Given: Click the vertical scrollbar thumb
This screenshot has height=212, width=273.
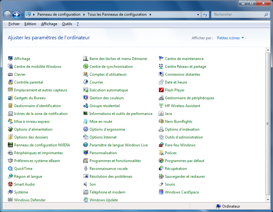Looking at the screenshot, I should tap(268, 124).
